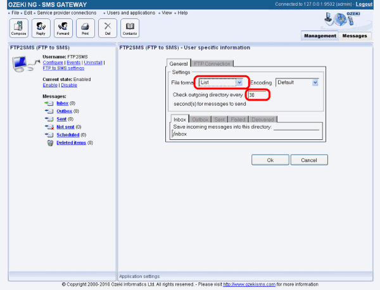Expand the Encoding dropdown
This screenshot has height=290, width=380.
pos(315,82)
